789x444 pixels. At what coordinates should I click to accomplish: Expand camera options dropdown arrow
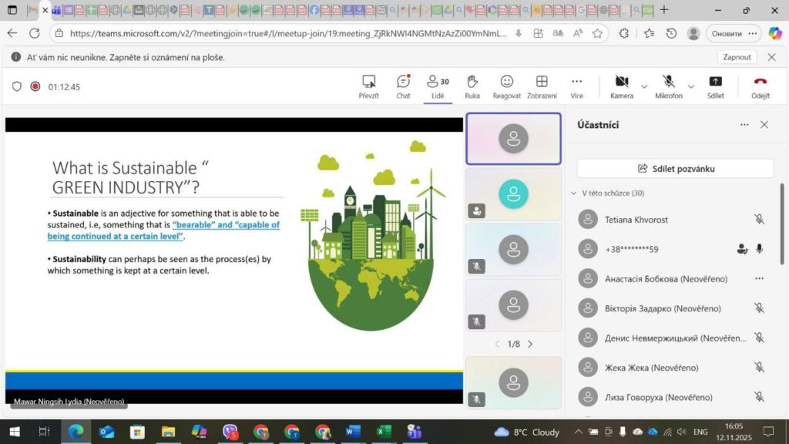point(644,86)
